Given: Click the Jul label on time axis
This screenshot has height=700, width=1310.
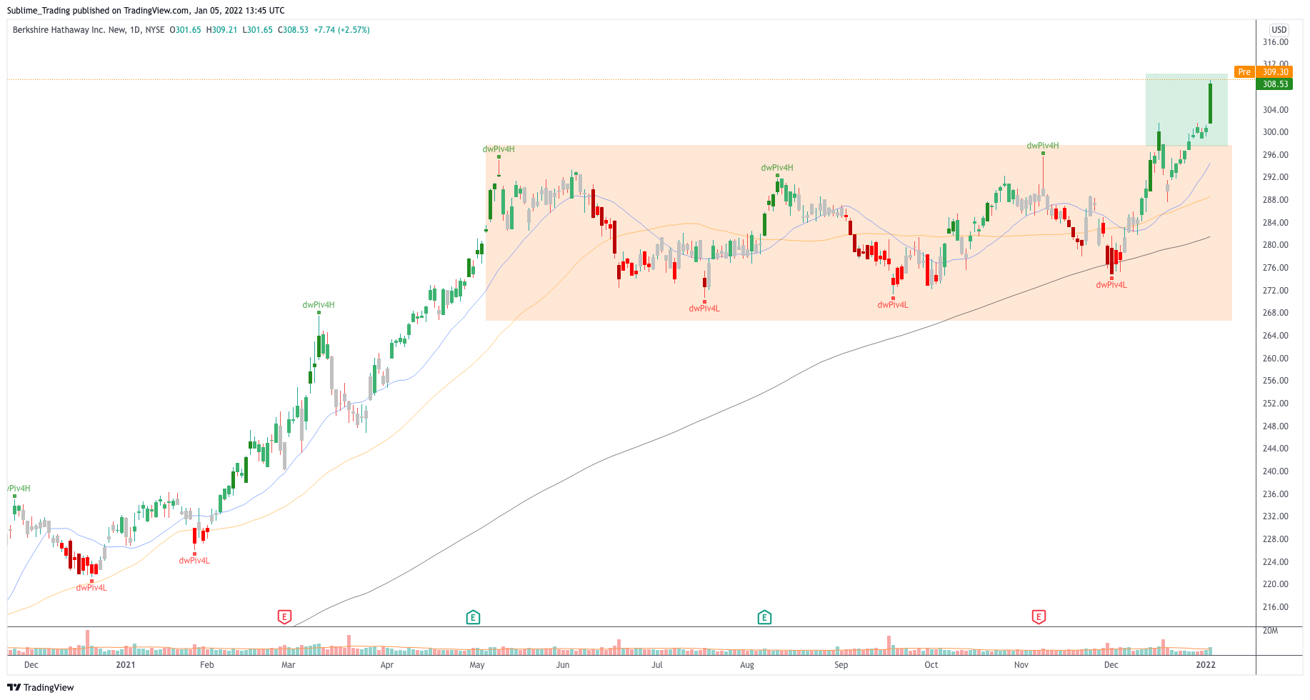Looking at the screenshot, I should [657, 665].
